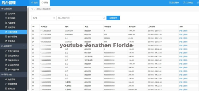Open 会员抢单列表 in the sidebar
This screenshot has width=199, height=91.
[12, 56]
